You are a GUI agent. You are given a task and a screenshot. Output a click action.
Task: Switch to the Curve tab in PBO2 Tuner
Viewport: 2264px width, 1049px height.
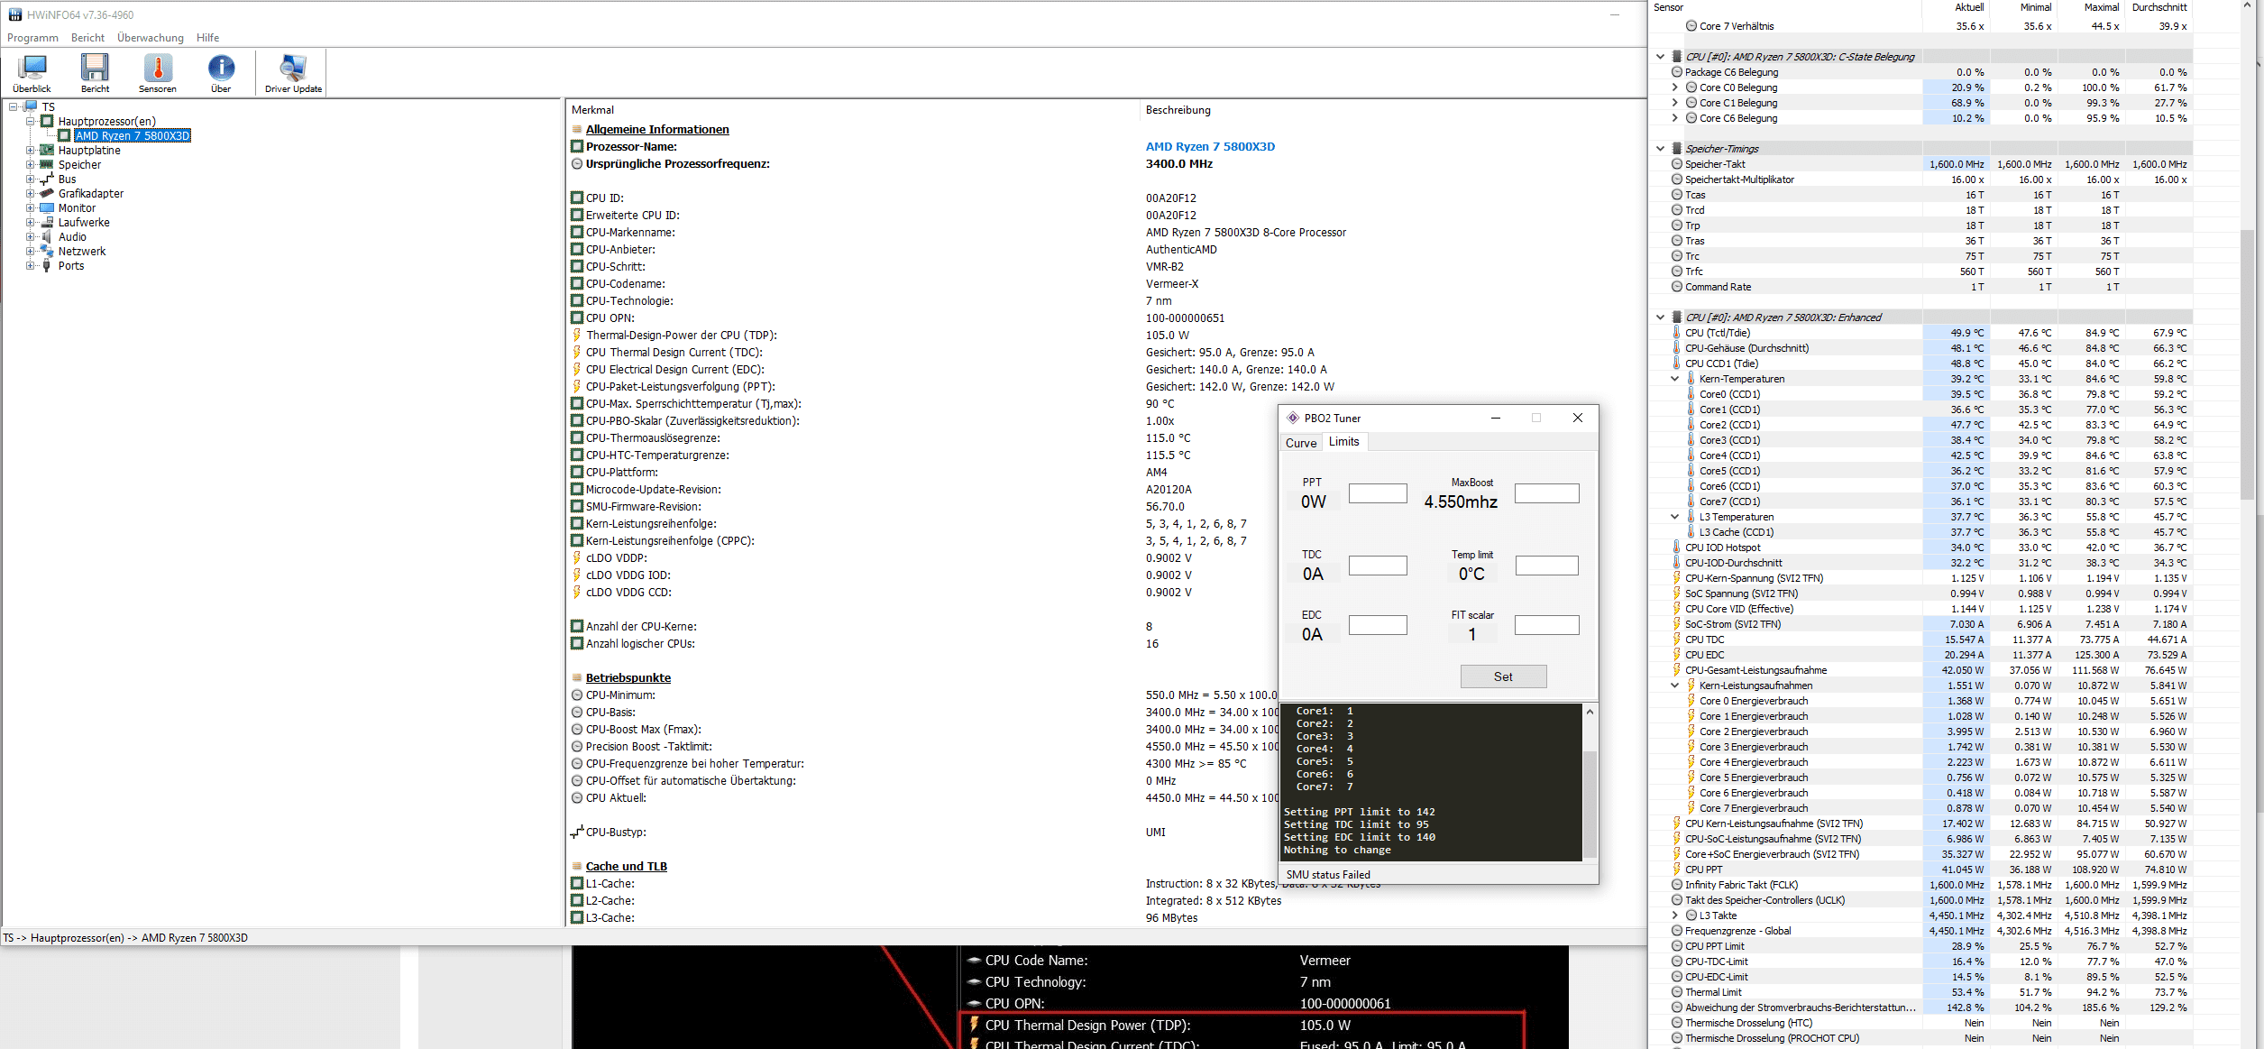tap(1301, 443)
